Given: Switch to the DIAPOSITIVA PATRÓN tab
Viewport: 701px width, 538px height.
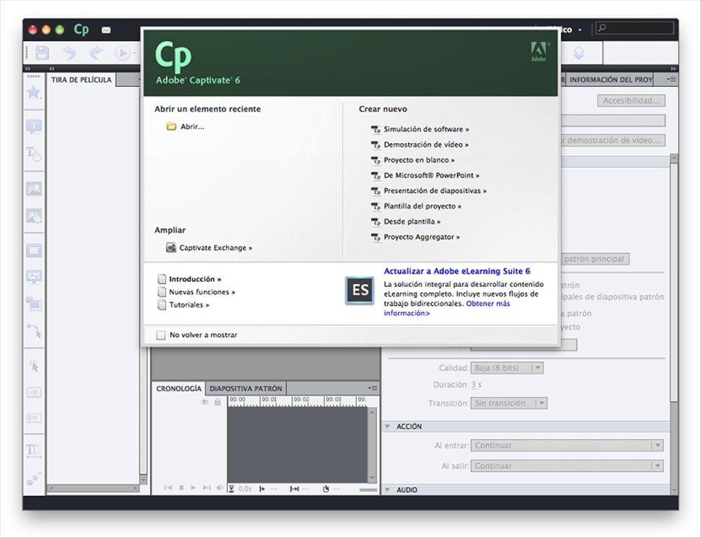Looking at the screenshot, I should pyautogui.click(x=246, y=388).
